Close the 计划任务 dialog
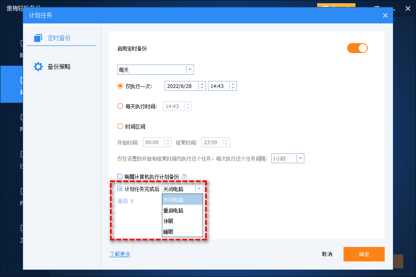Image resolution: width=416 pixels, height=277 pixels. (385, 16)
